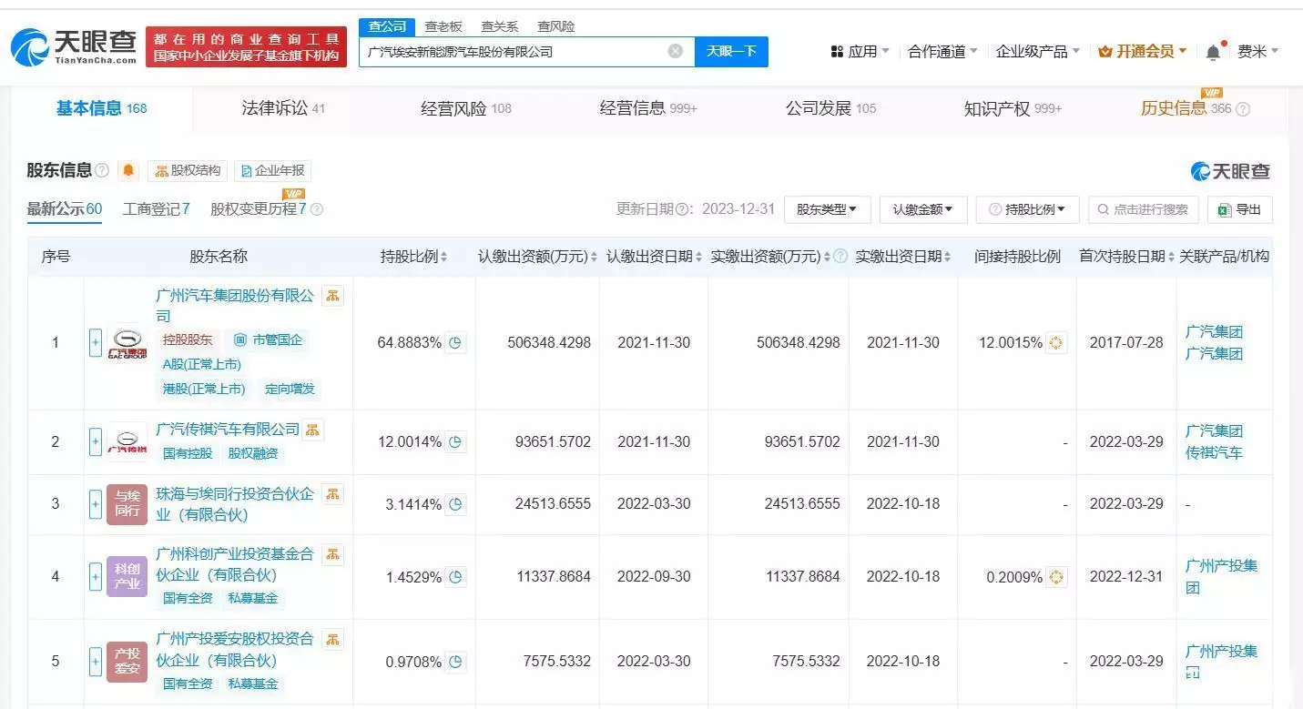The height and width of the screenshot is (709, 1303).
Task: Click the notification bell in header
Action: click(x=1213, y=53)
